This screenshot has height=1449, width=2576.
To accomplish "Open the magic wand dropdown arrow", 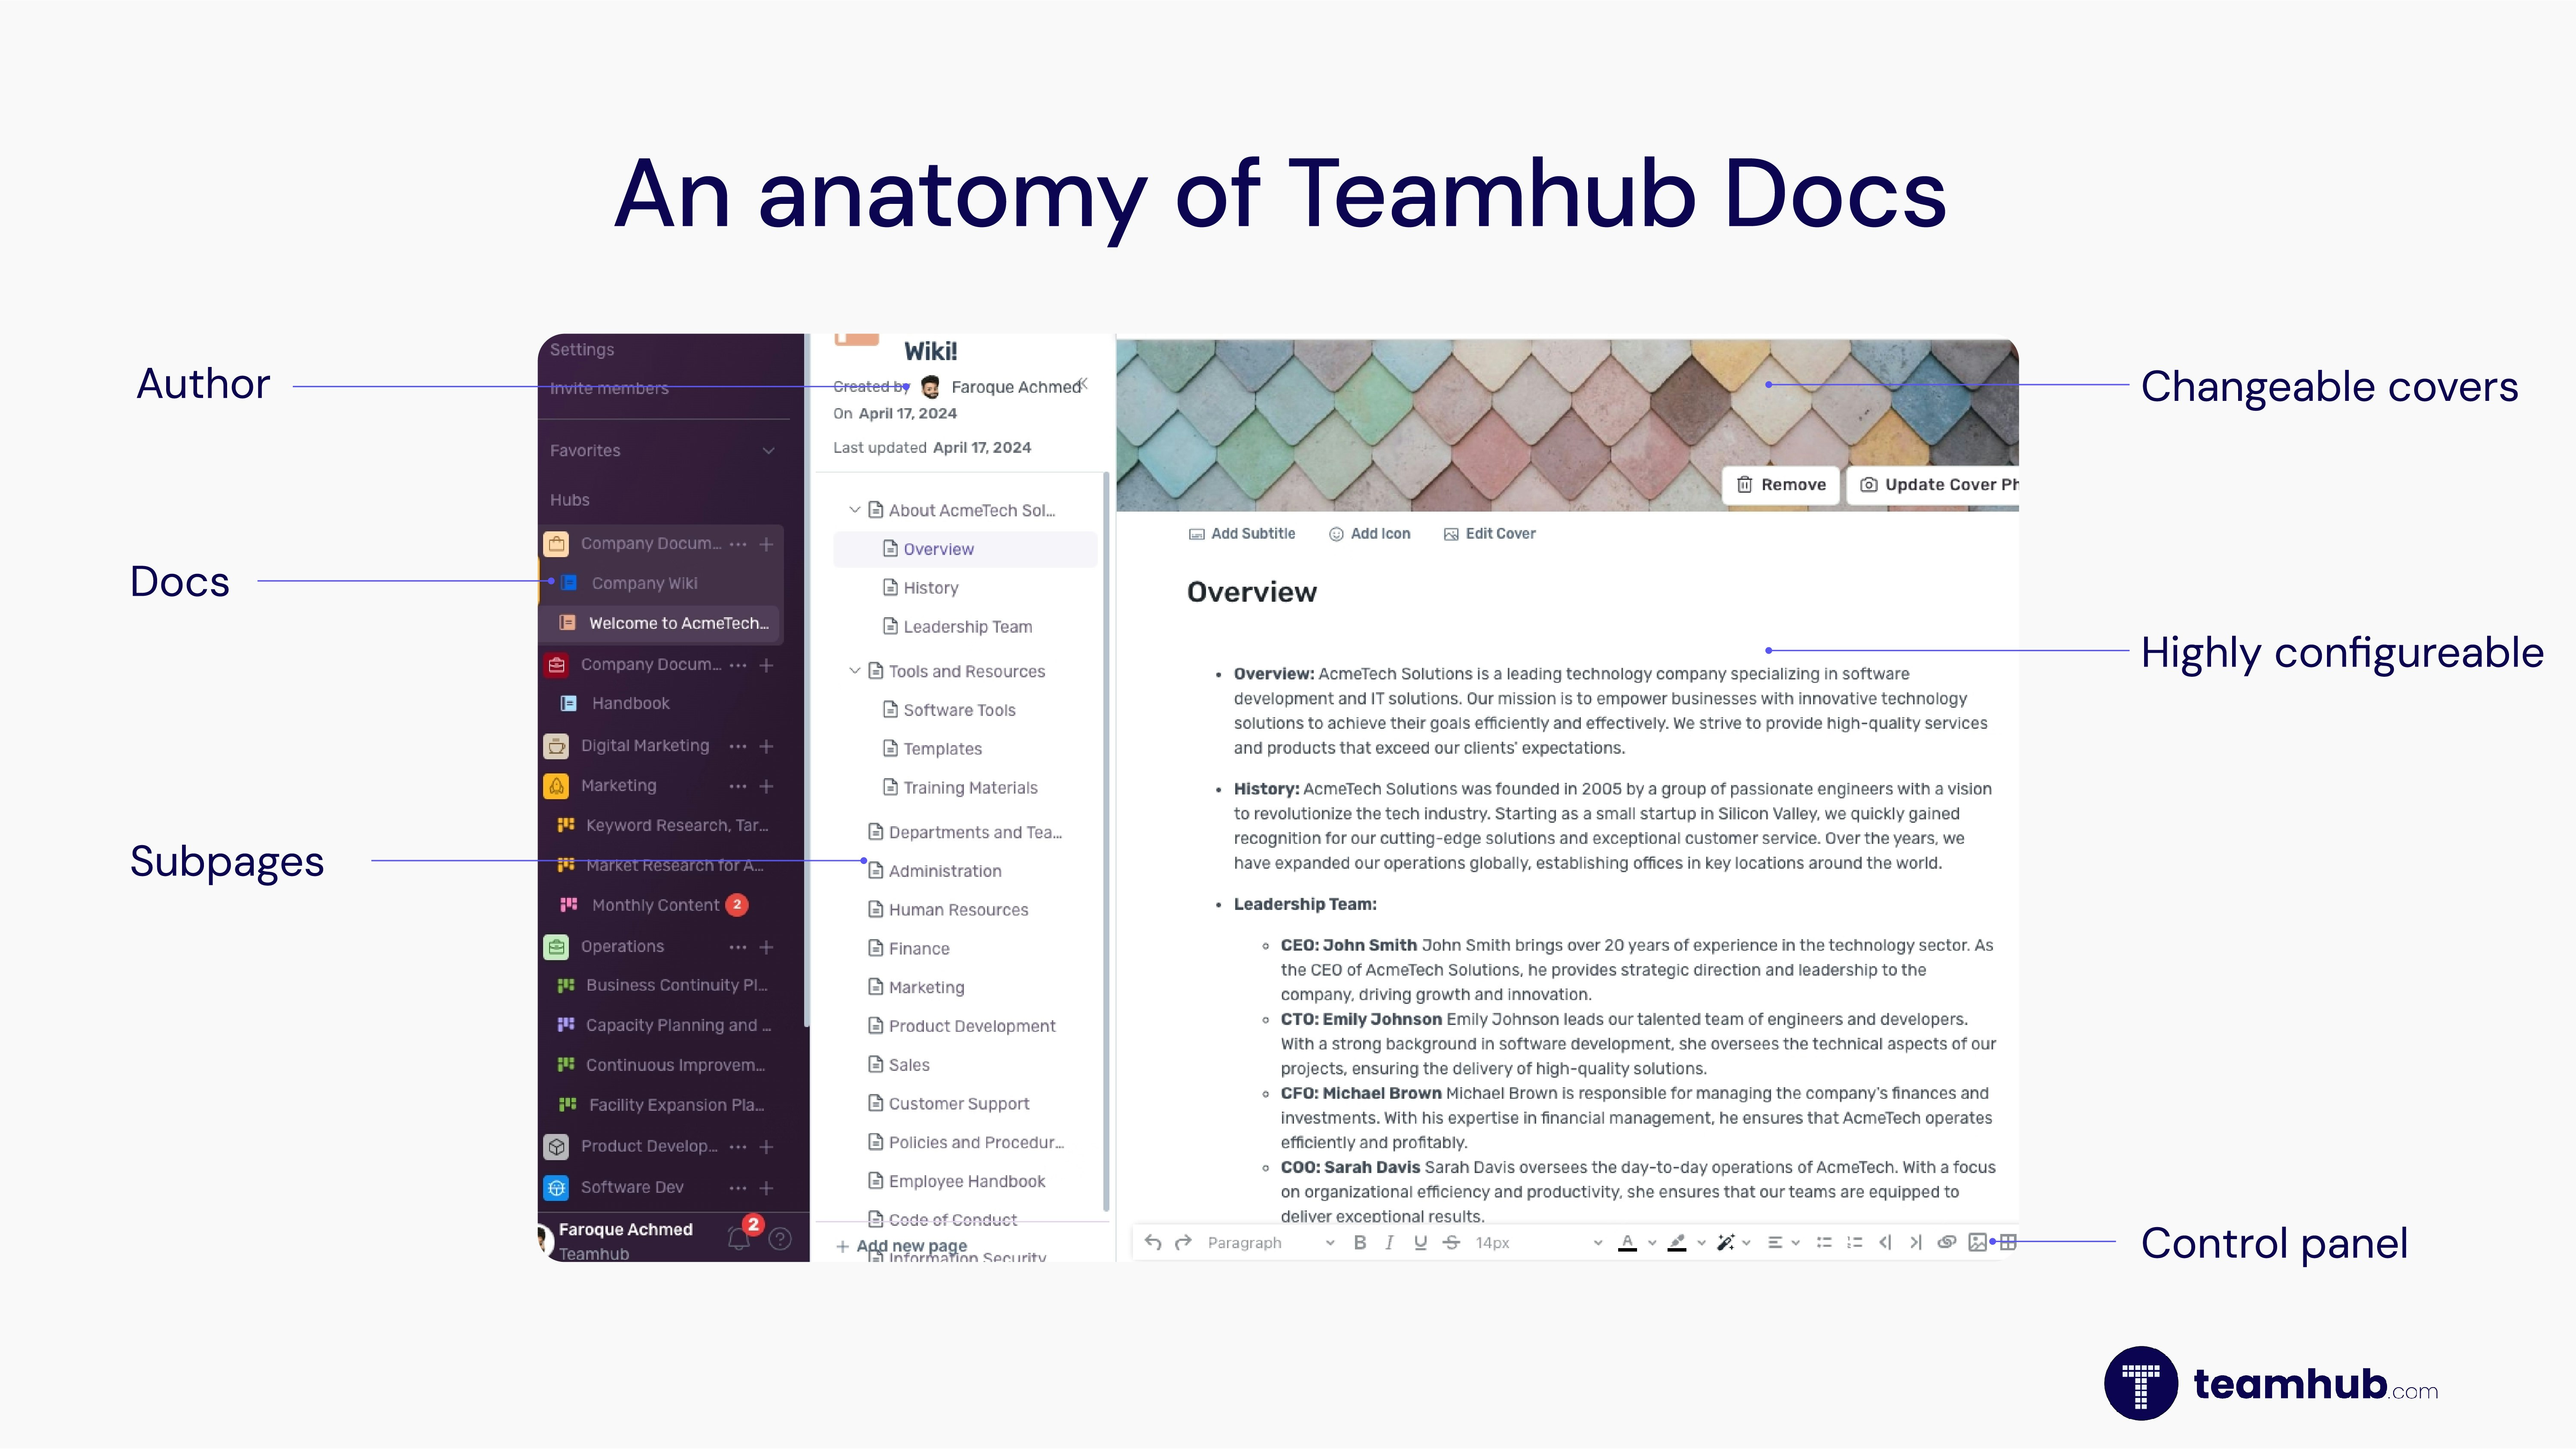I will click(1746, 1243).
